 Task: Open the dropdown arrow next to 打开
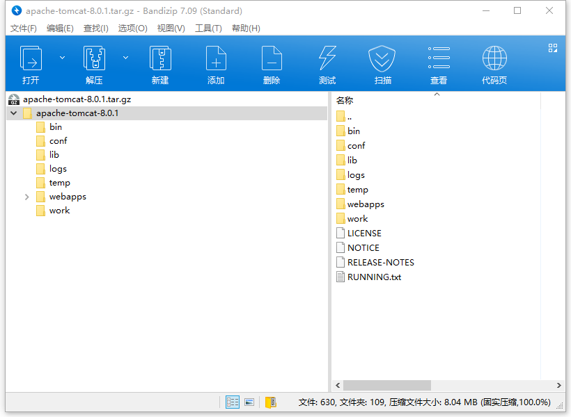pyautogui.click(x=62, y=58)
